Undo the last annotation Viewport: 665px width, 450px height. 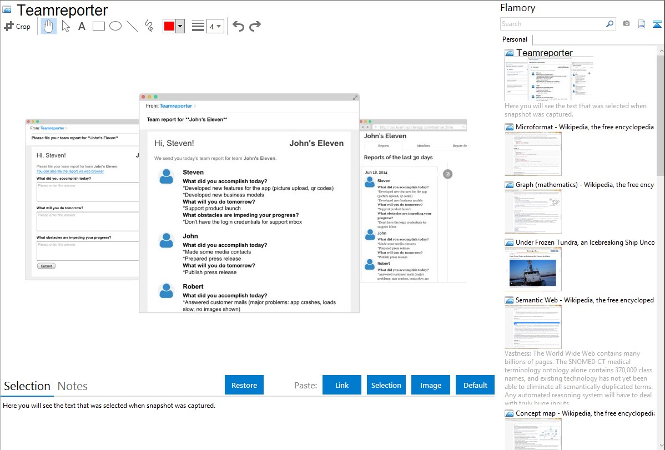238,26
